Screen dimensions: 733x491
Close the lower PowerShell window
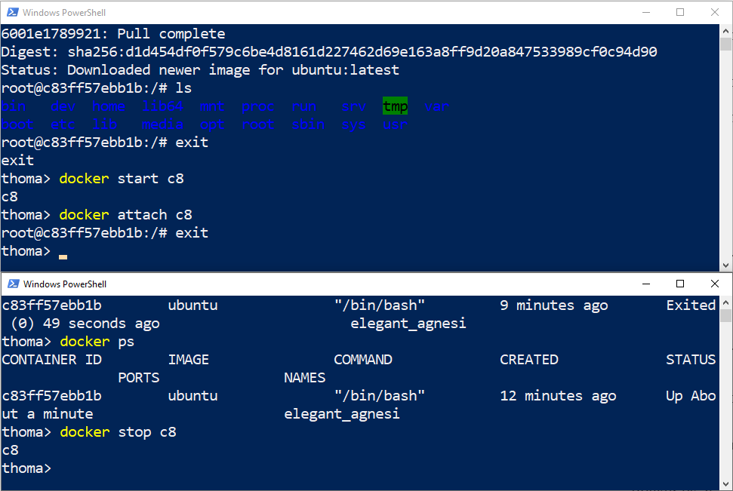715,284
